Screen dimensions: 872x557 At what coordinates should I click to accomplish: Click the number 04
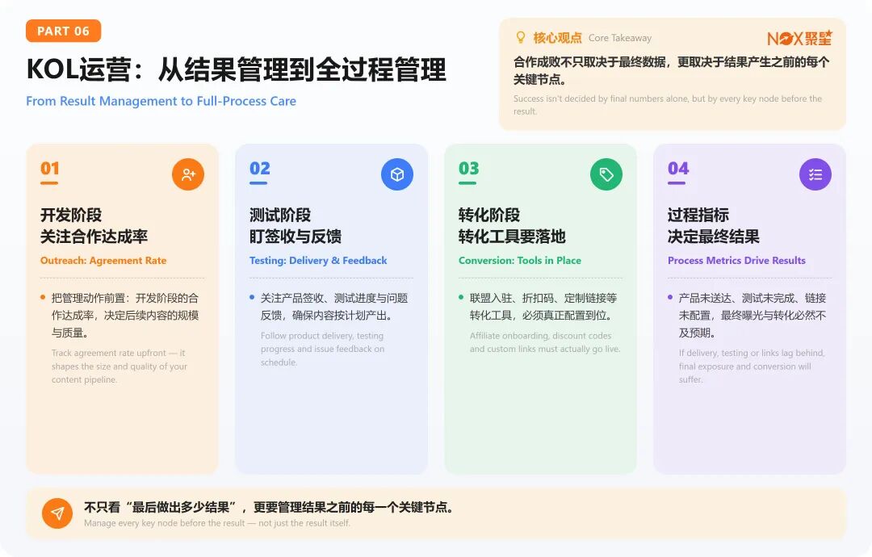click(x=678, y=169)
